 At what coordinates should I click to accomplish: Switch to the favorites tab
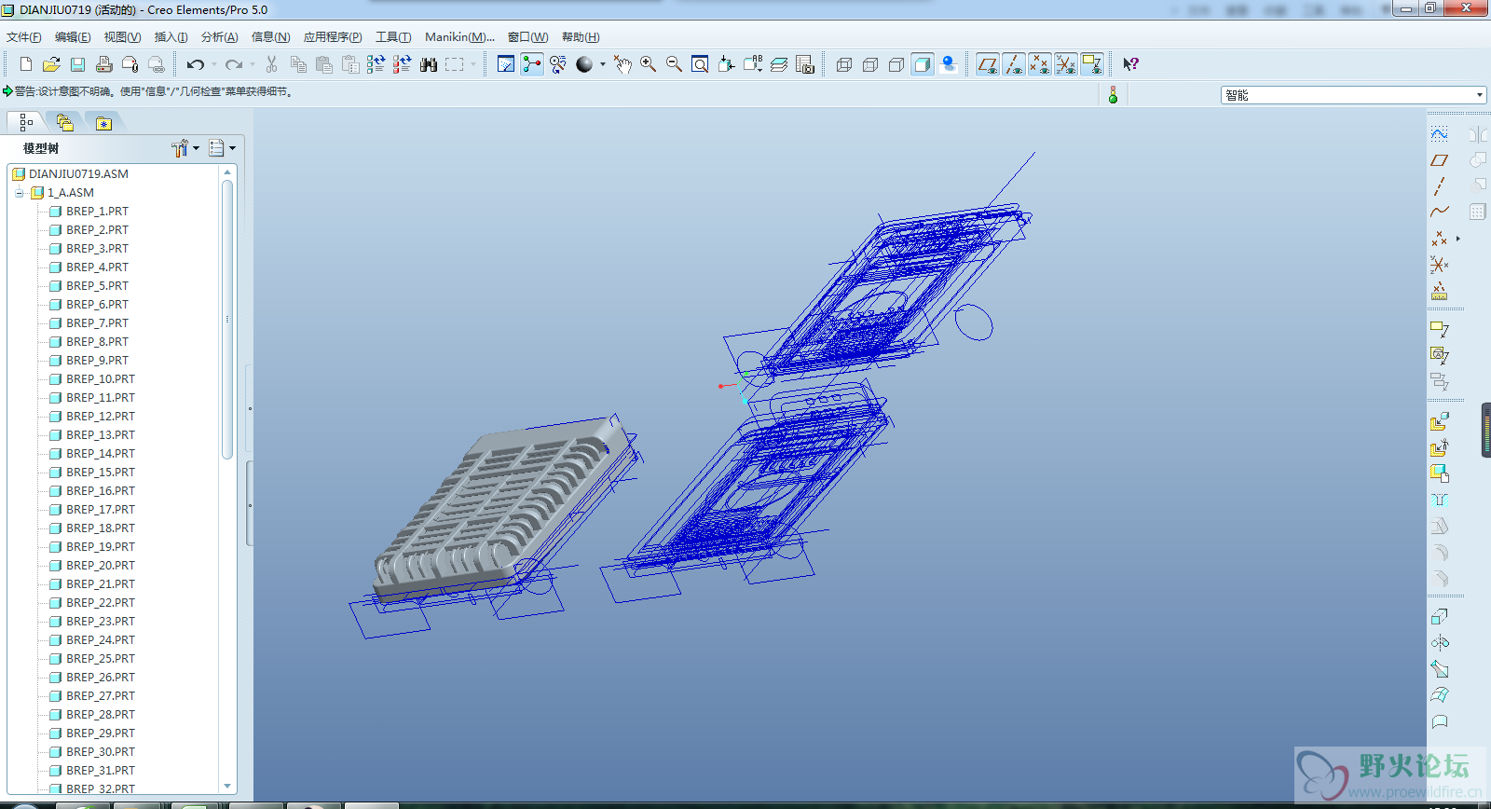[103, 122]
